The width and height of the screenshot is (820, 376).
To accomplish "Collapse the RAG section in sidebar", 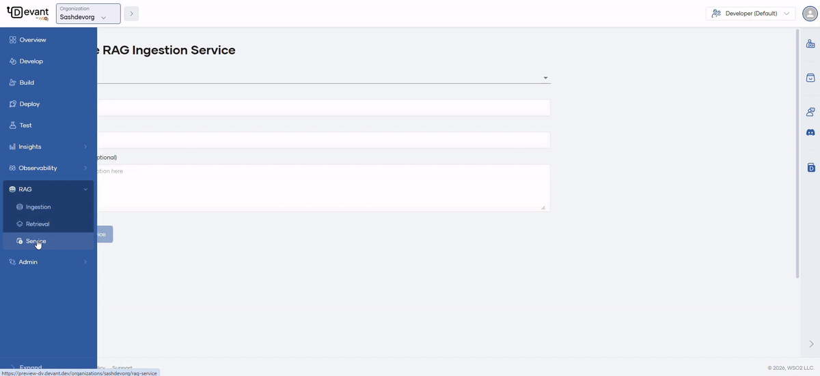I will click(85, 189).
